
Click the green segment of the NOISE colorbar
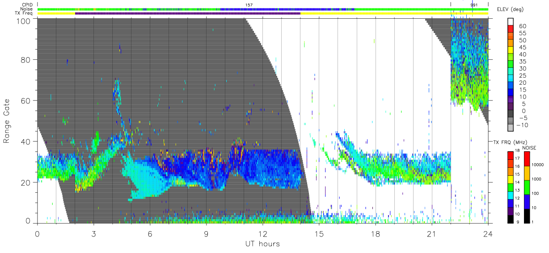tap(528, 187)
